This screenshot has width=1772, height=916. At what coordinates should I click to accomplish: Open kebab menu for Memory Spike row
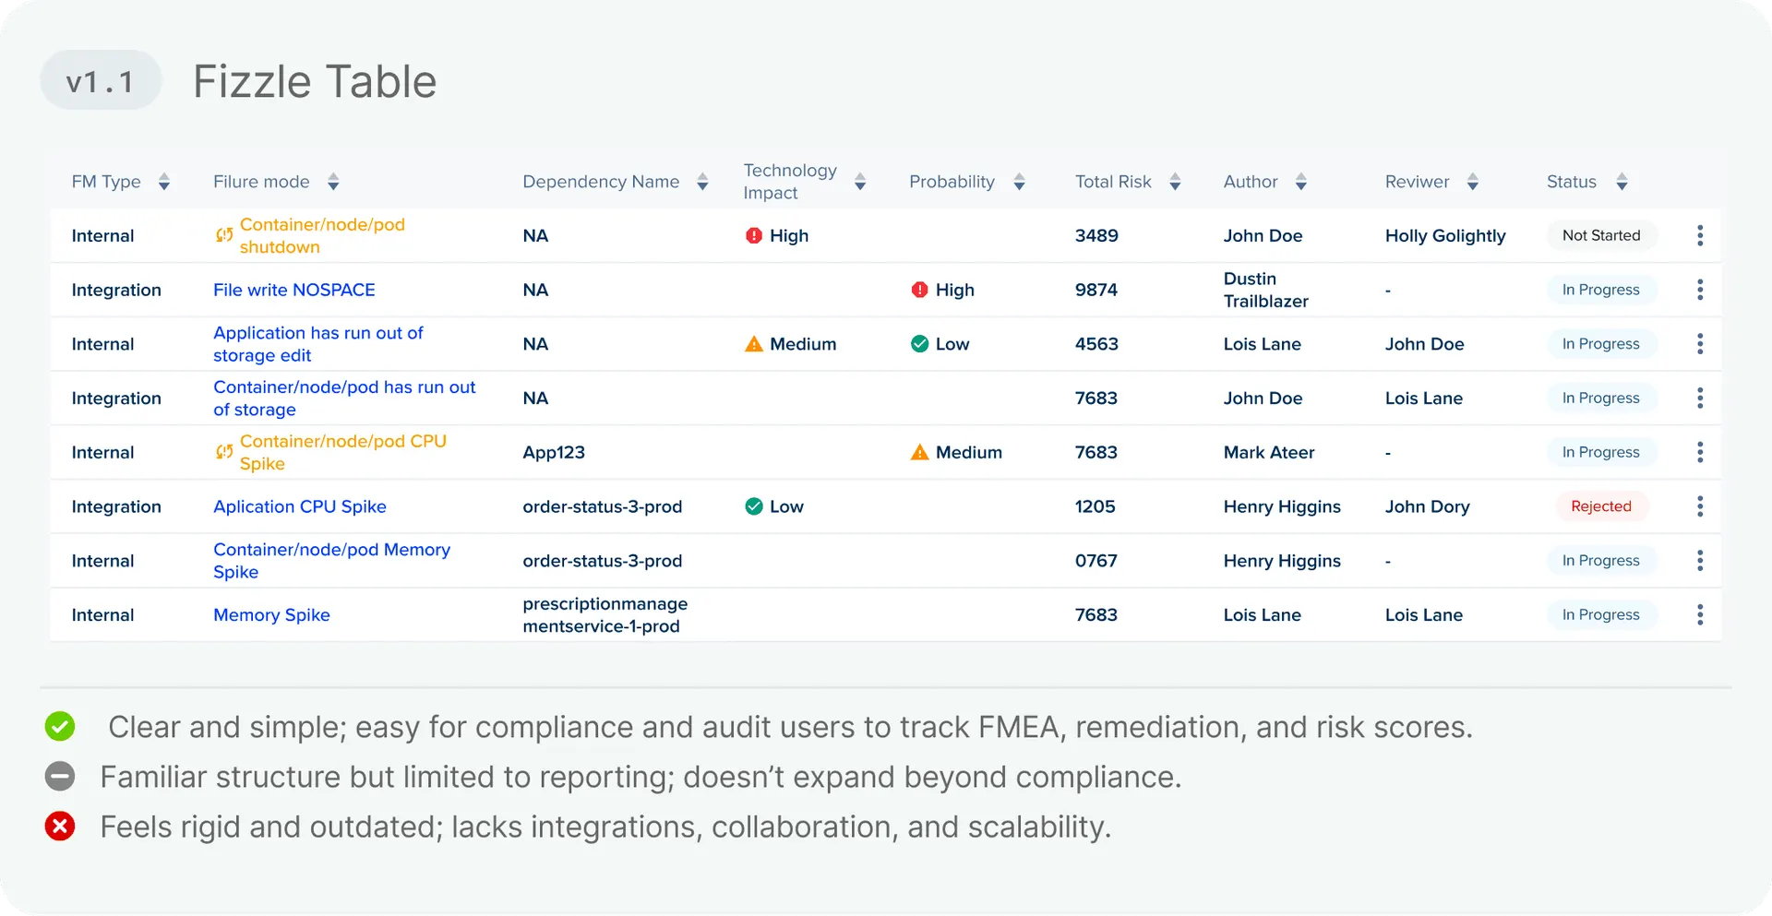click(1700, 614)
